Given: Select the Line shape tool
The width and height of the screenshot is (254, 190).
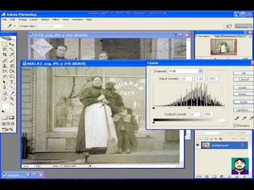Looking at the screenshot, I should pos(12,87).
